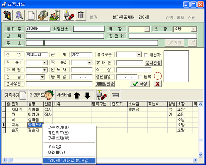Open the 초장 dropdown showing 소망
This screenshot has height=165, width=206.
tap(194, 29)
